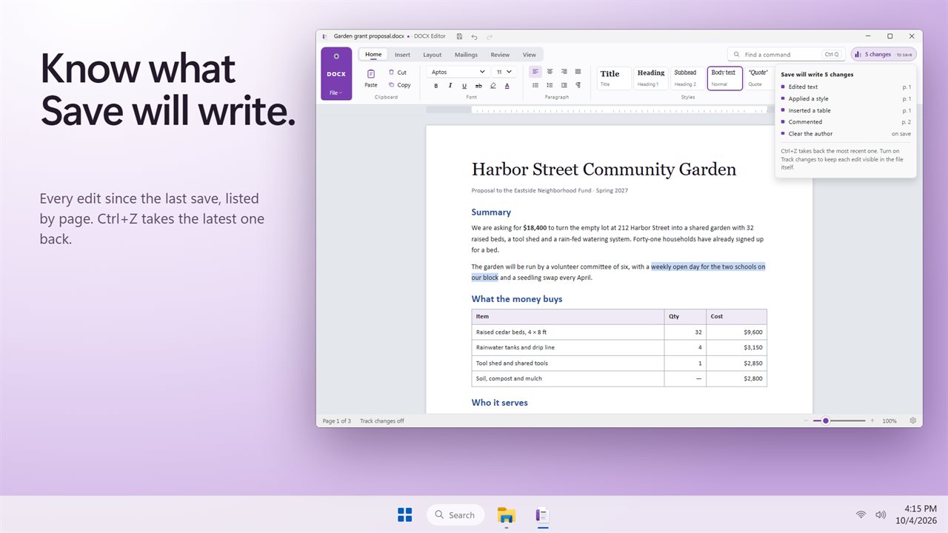Toggle underline formatting
Image resolution: width=948 pixels, height=533 pixels.
click(464, 86)
